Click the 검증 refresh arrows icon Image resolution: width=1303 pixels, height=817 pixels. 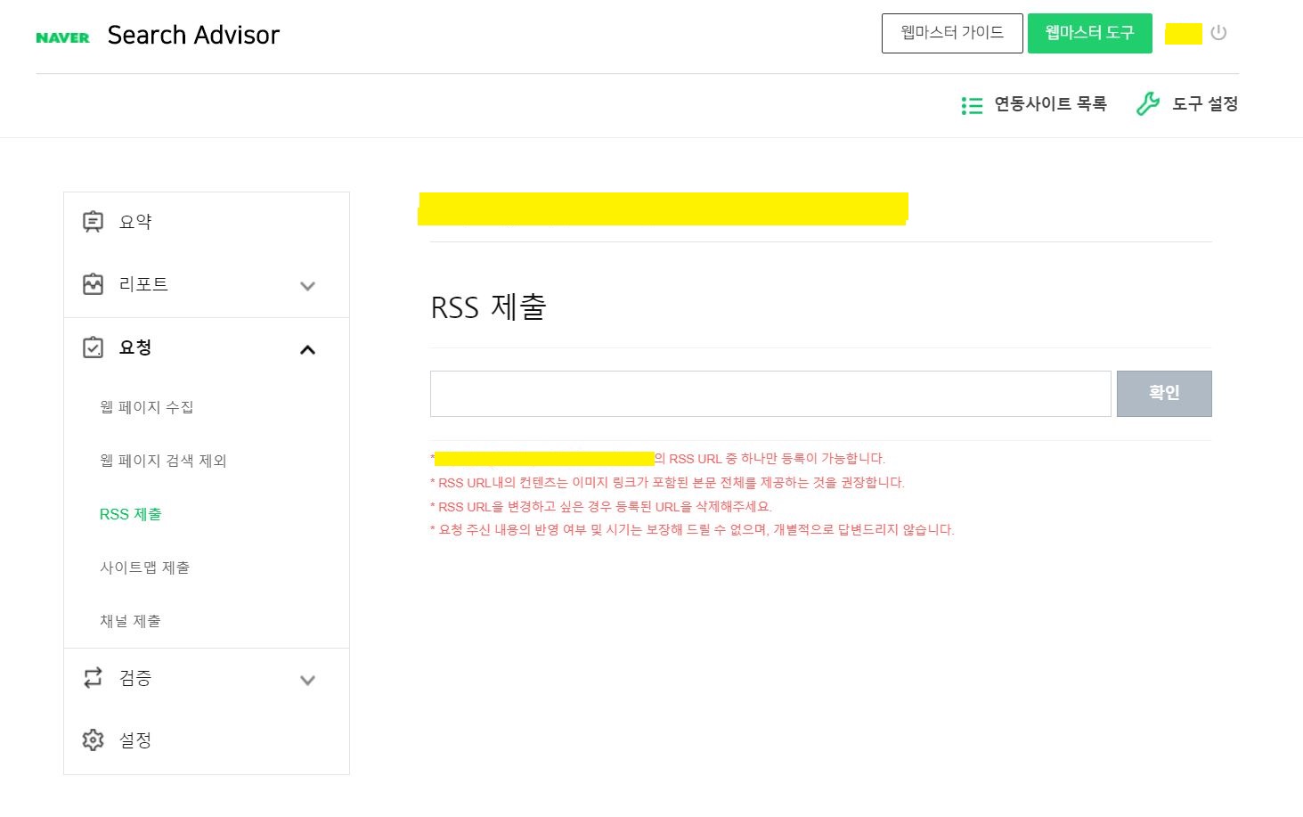[x=93, y=678]
